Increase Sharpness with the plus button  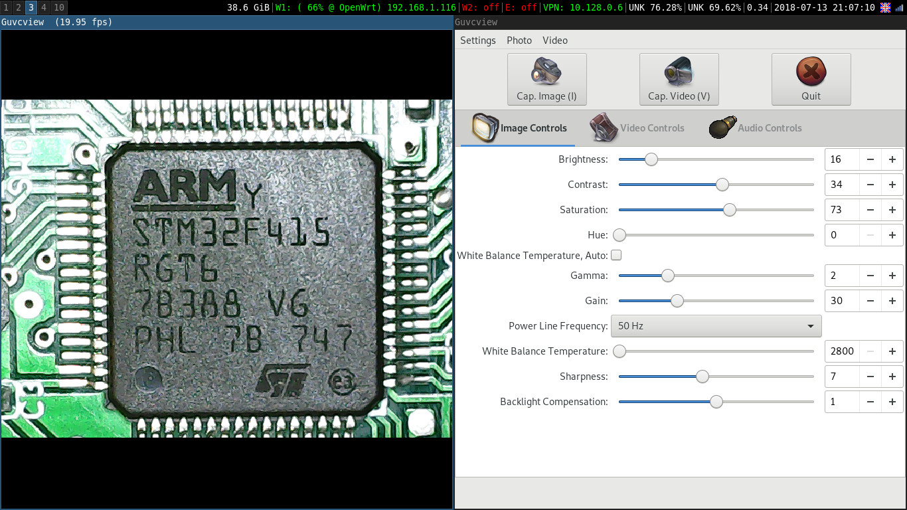(892, 377)
